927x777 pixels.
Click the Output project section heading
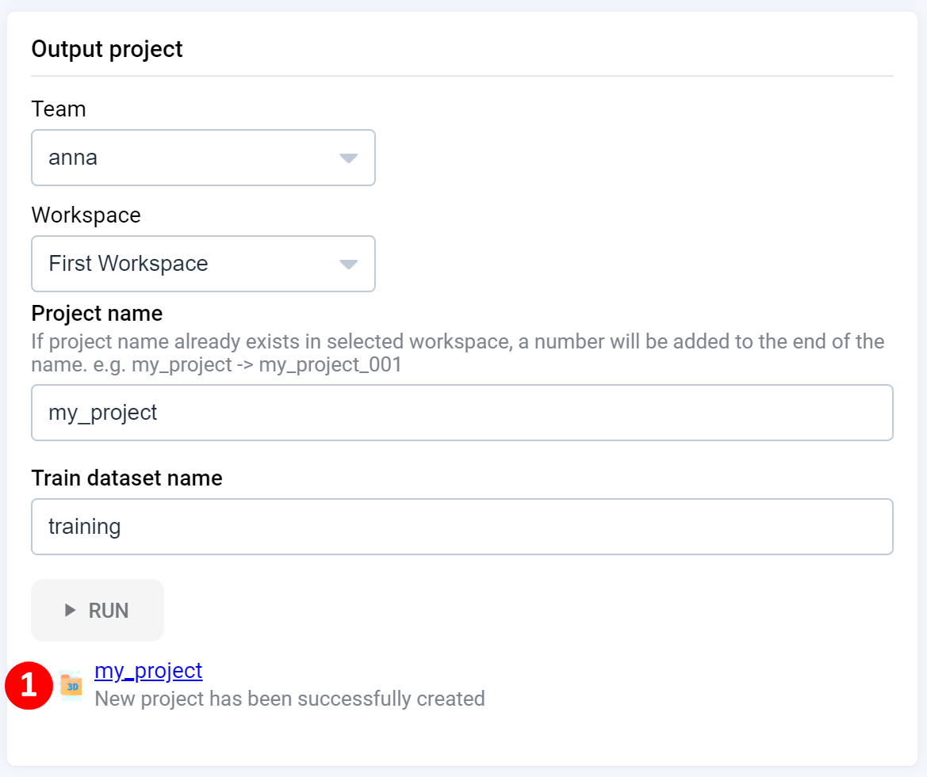[x=106, y=48]
